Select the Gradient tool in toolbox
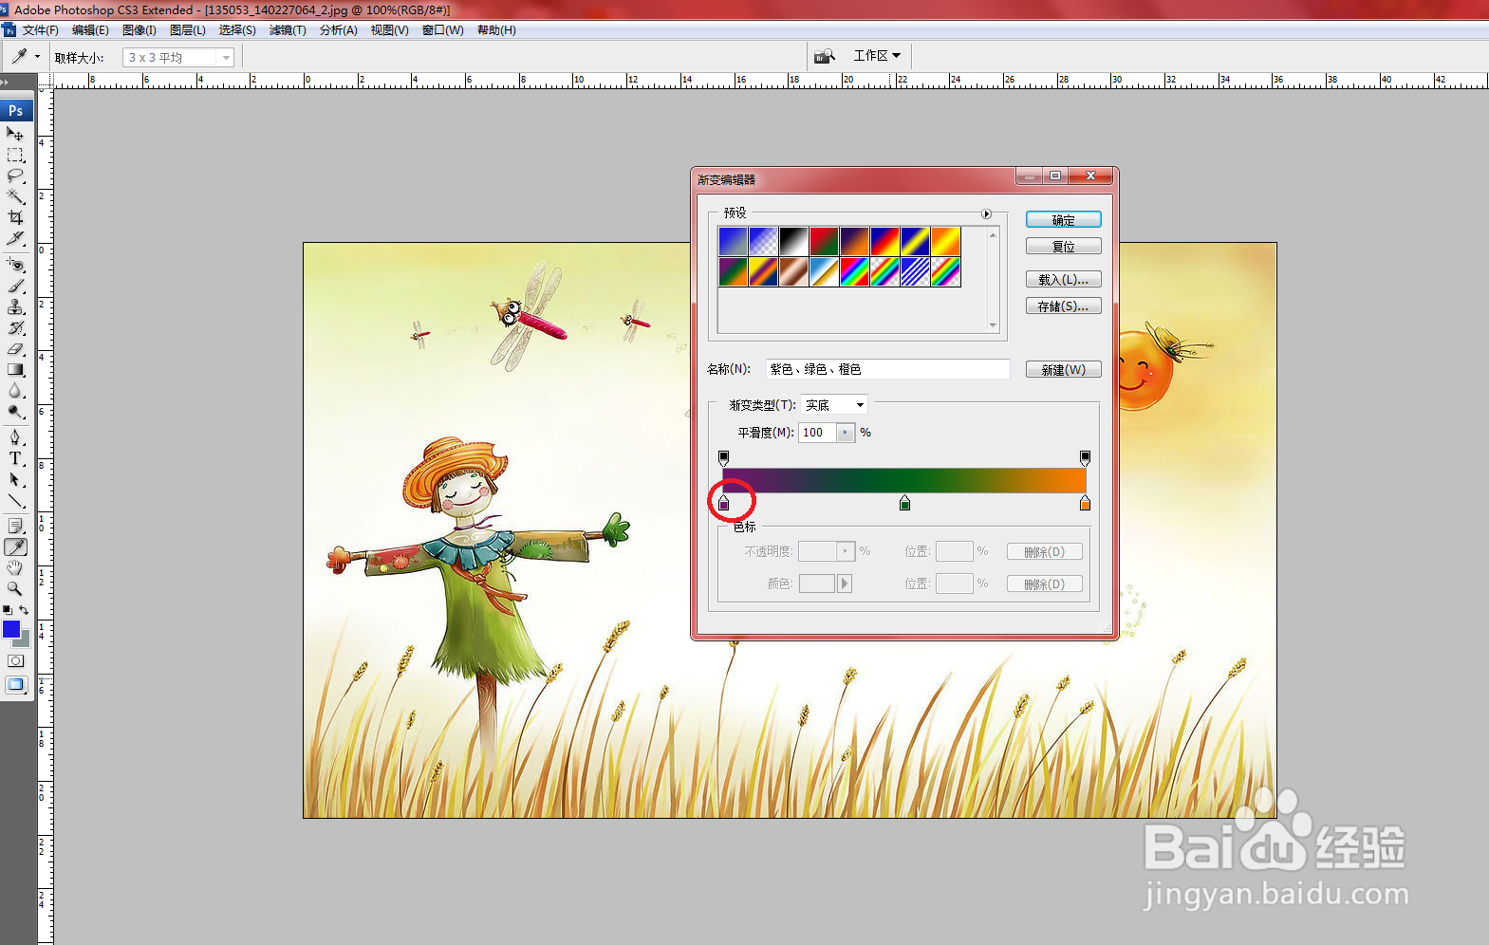1489x945 pixels. click(15, 369)
